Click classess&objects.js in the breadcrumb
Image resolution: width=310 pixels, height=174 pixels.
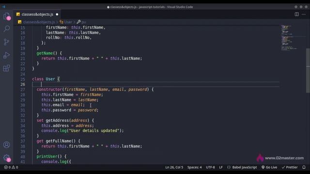click(39, 22)
